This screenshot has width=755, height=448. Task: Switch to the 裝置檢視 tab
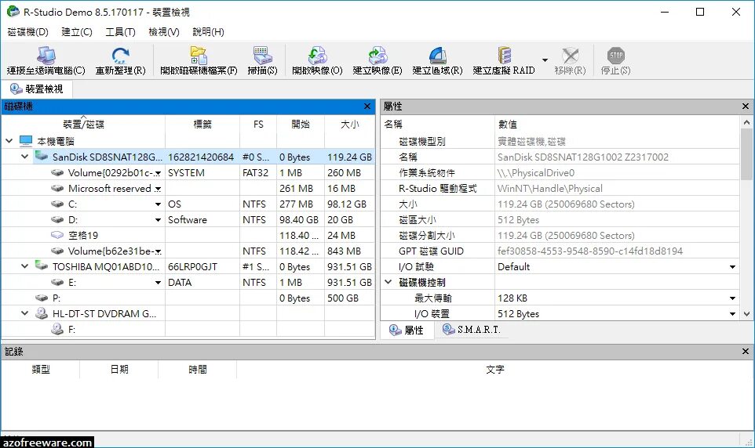[37, 89]
